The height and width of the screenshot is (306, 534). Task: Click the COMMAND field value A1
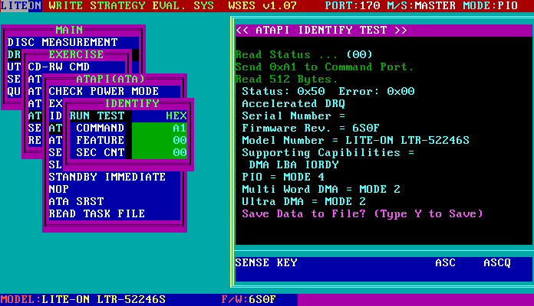point(179,128)
